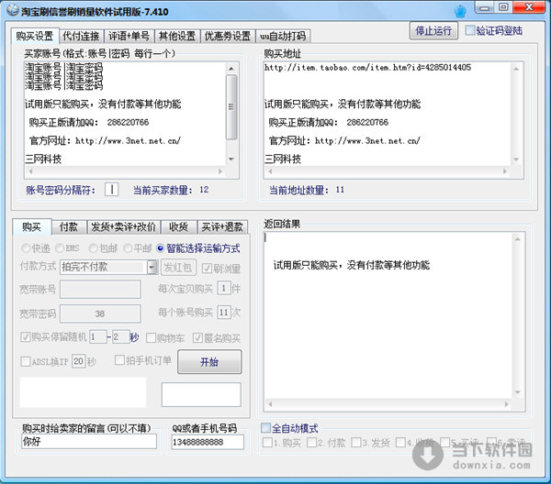Switch to the uu自动打码 tab
Image resolution: width=551 pixels, height=484 pixels.
[283, 36]
